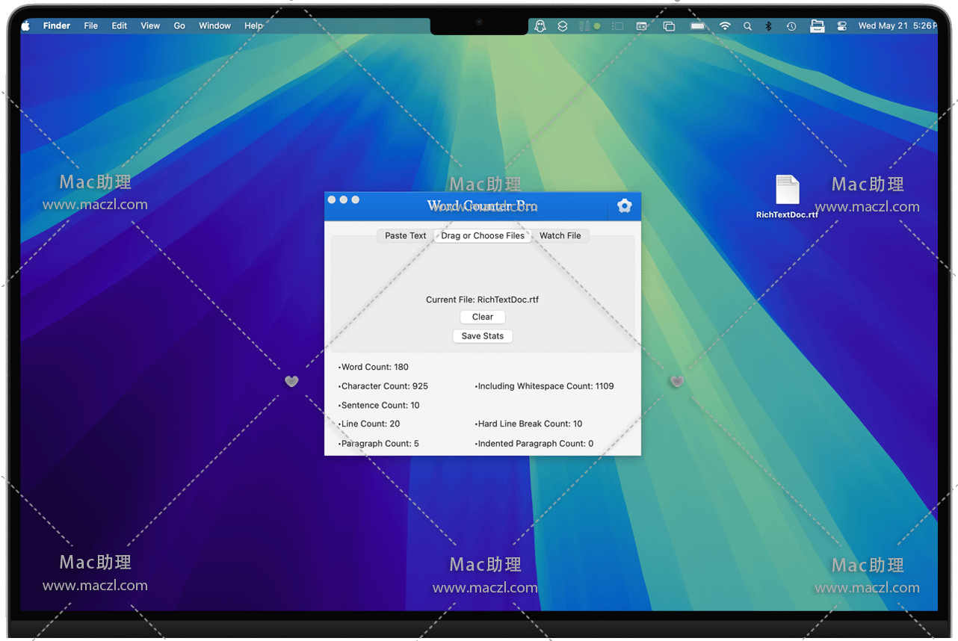Open the Apple menu

(26, 25)
